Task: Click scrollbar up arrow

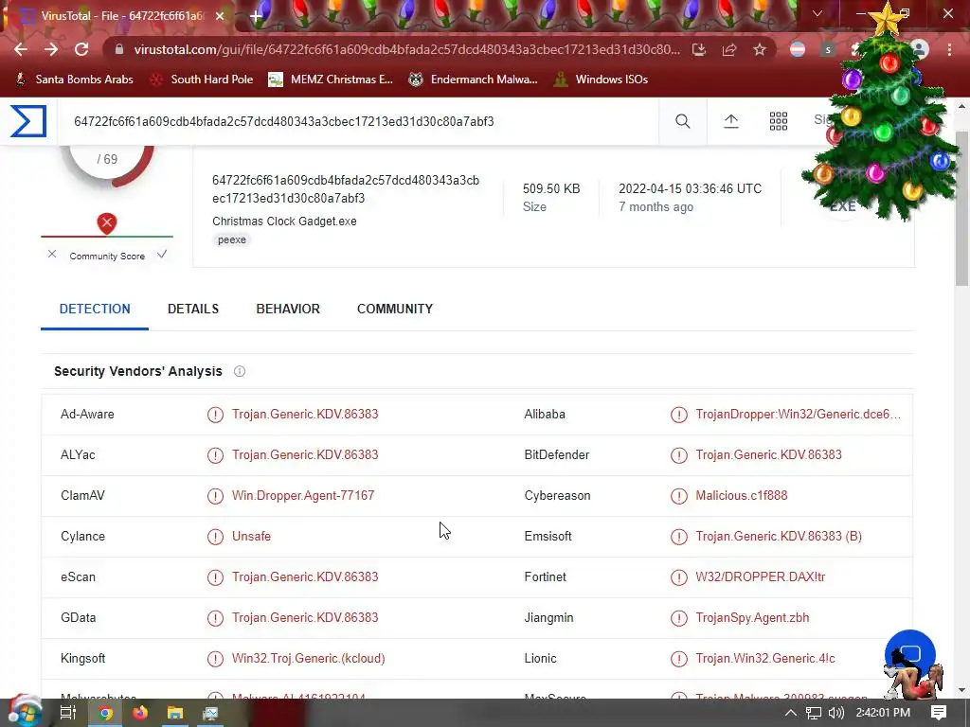Action: [x=962, y=106]
